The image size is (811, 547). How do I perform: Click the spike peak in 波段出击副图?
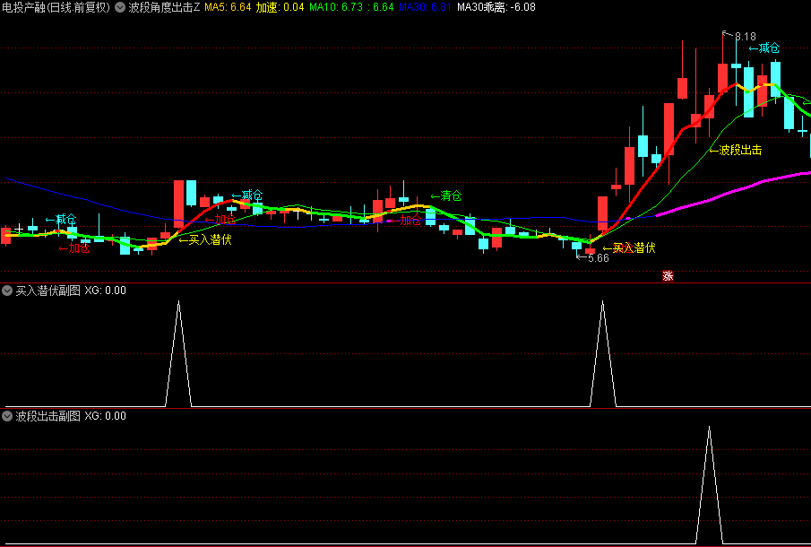coord(709,428)
